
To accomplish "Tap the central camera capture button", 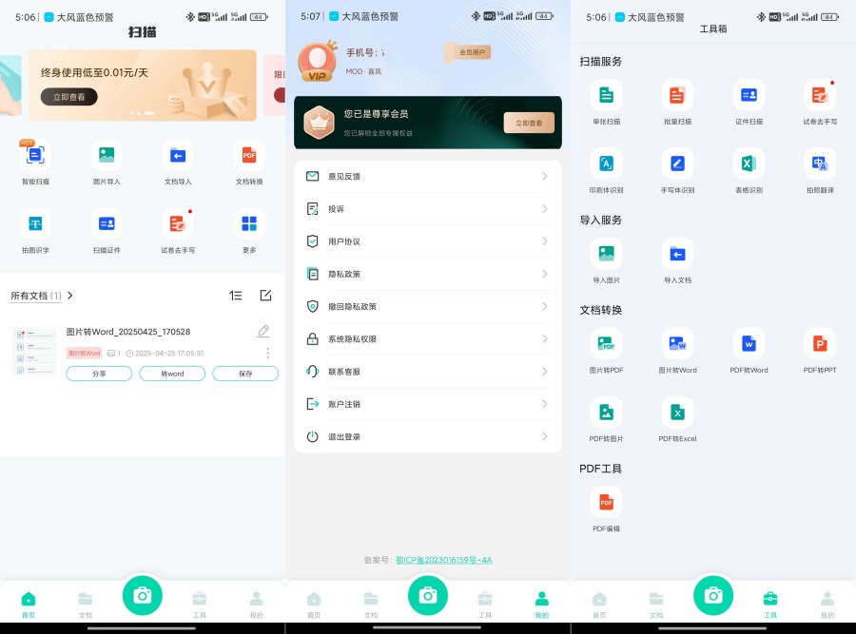I will (x=428, y=595).
